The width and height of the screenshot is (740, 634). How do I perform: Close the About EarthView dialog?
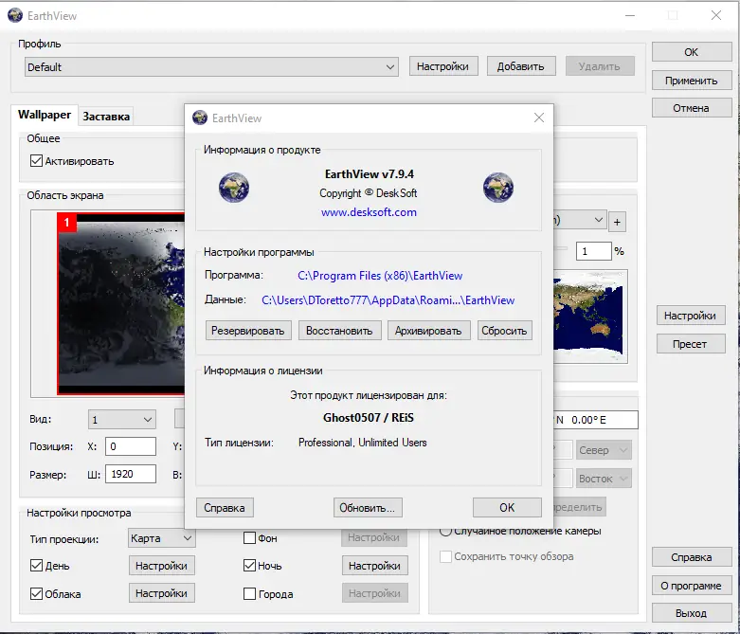point(539,118)
